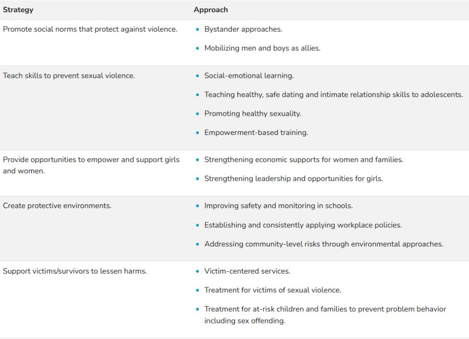Select 'Promoting healthy sexuality' item
Screen dimensions: 469x339
(x=253, y=114)
